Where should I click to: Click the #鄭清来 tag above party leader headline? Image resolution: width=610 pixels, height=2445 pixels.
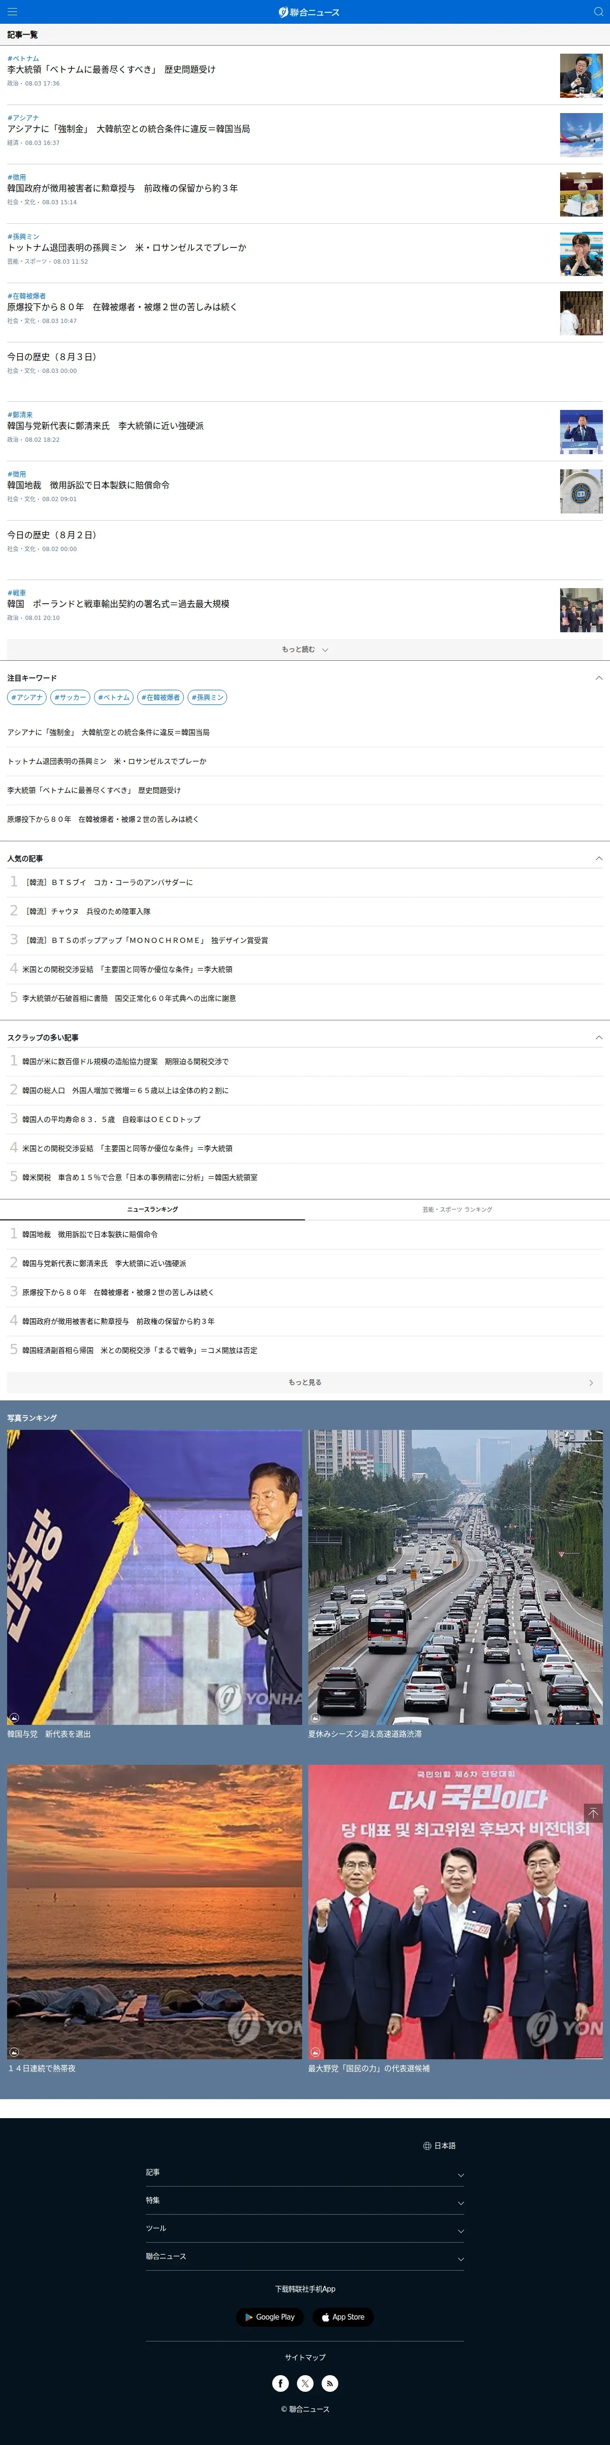[x=20, y=415]
